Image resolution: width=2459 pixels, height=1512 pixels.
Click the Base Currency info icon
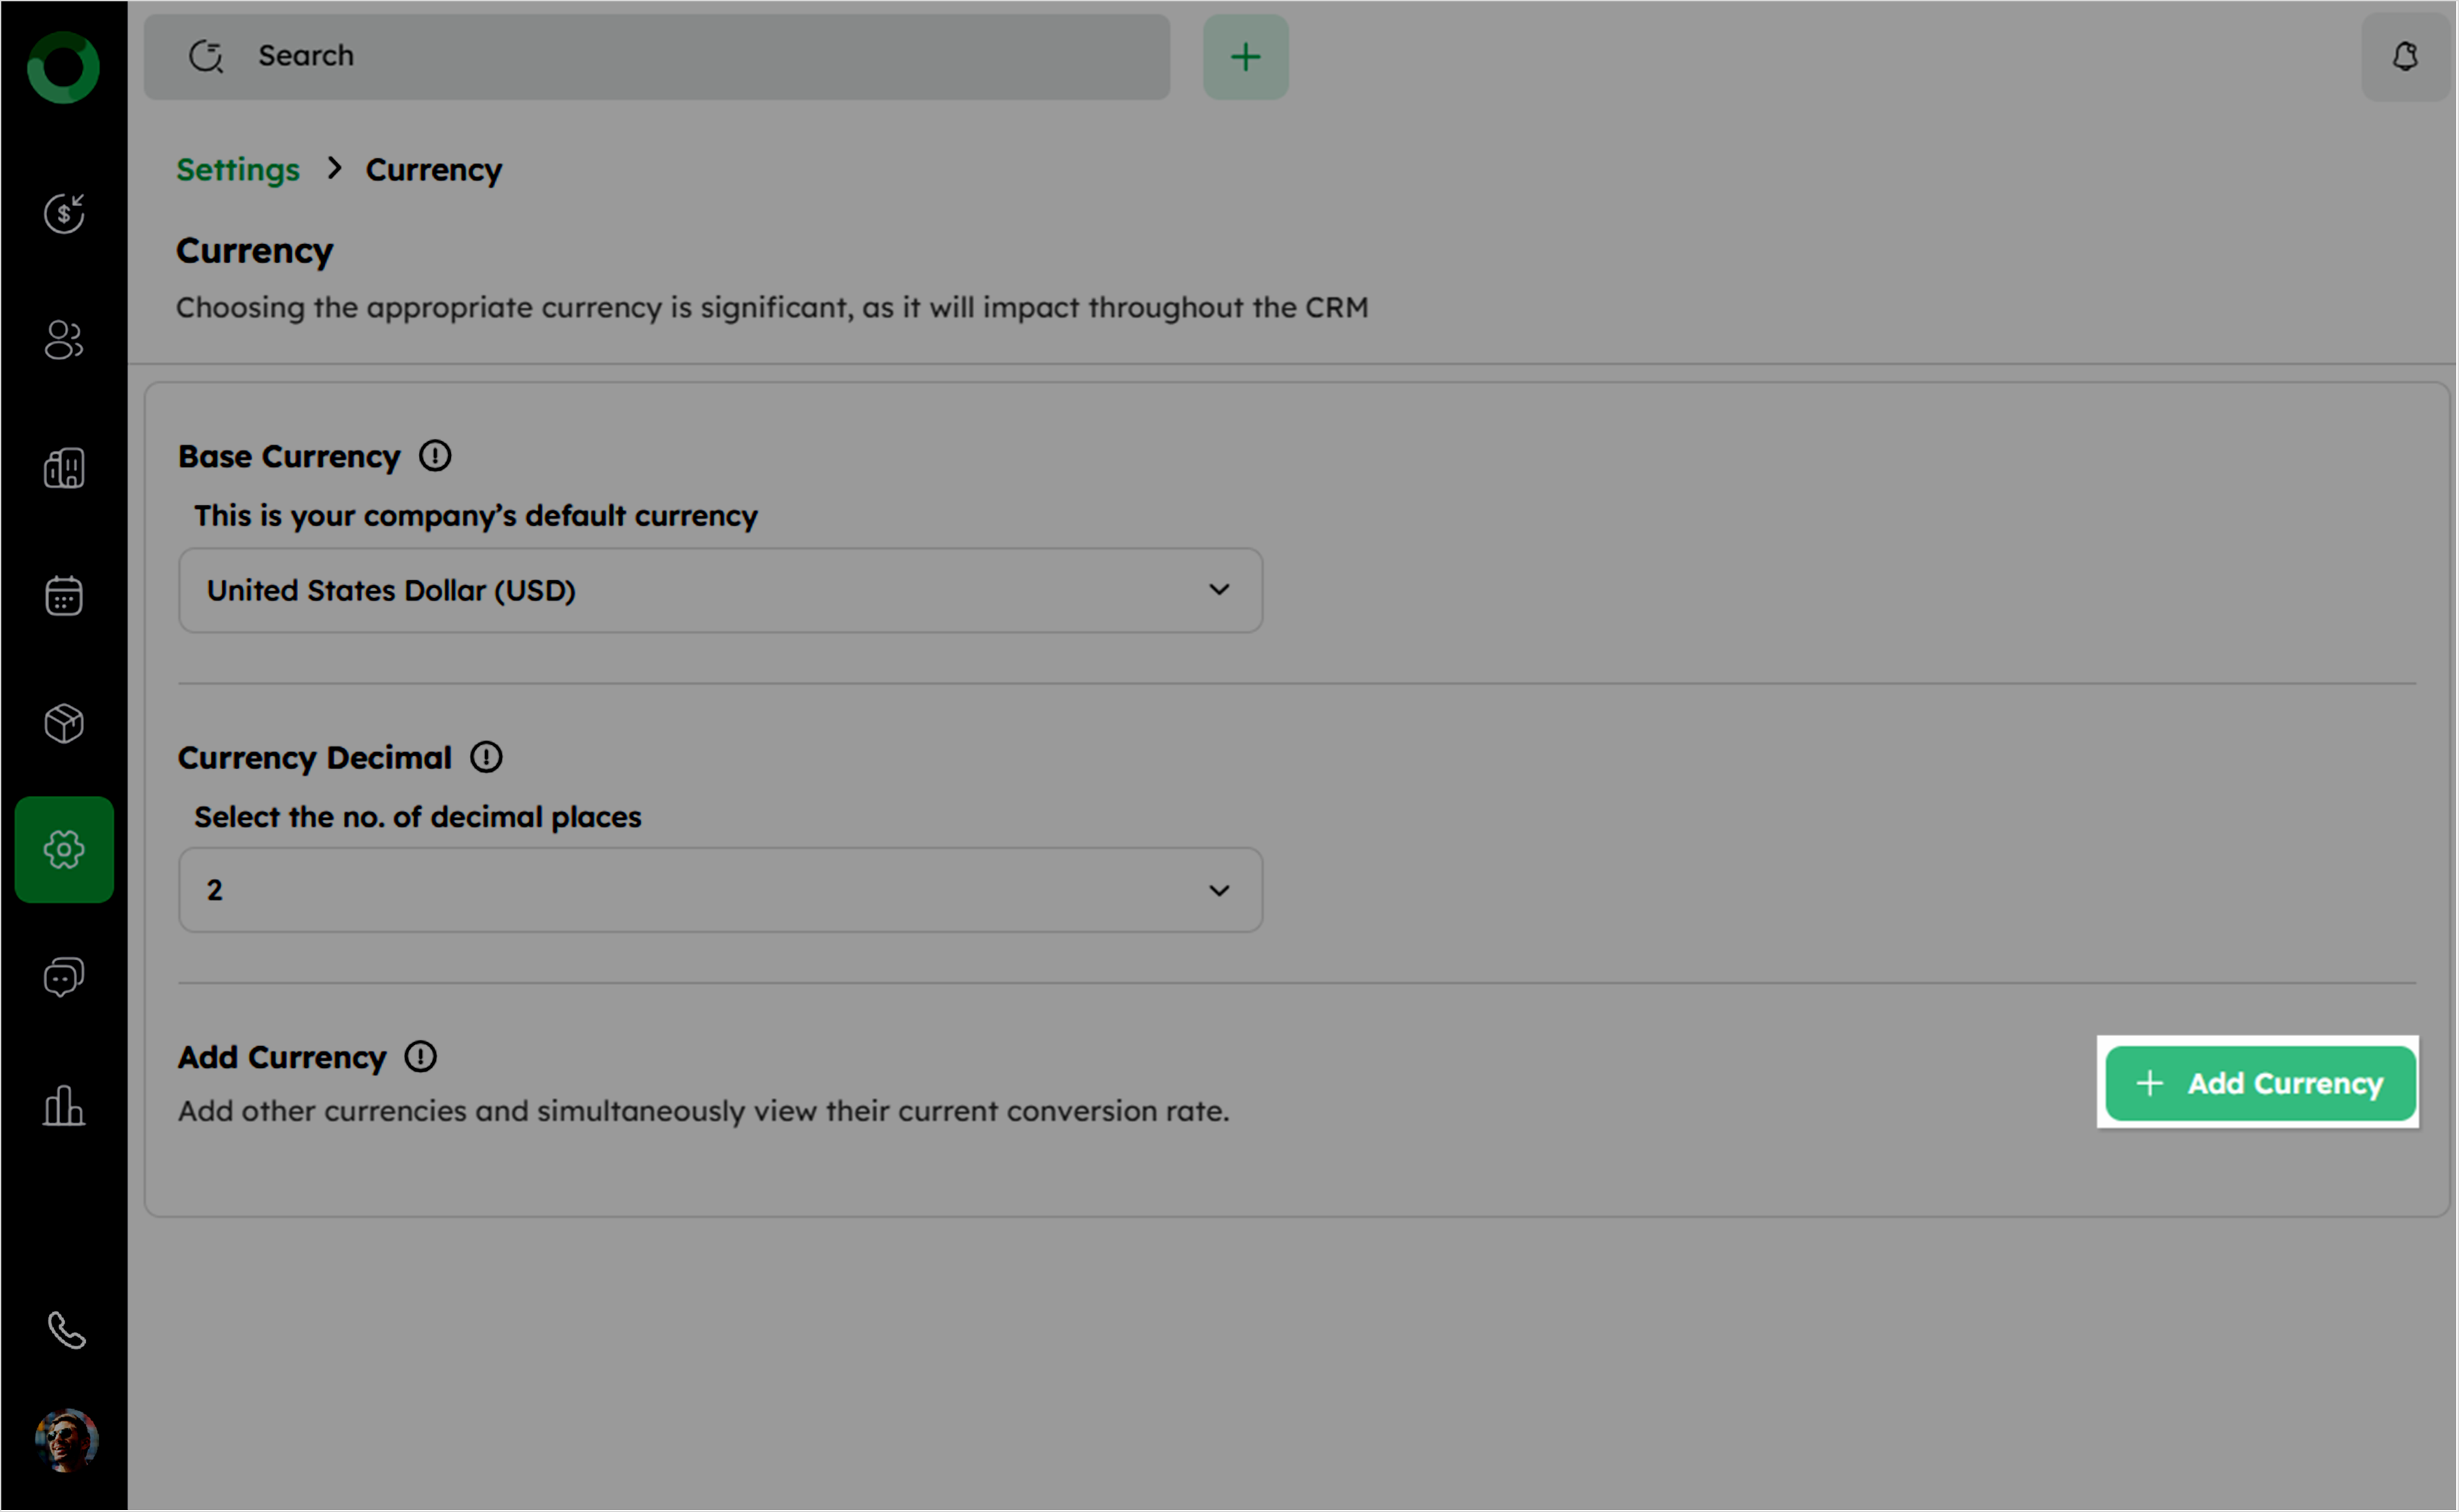click(435, 456)
